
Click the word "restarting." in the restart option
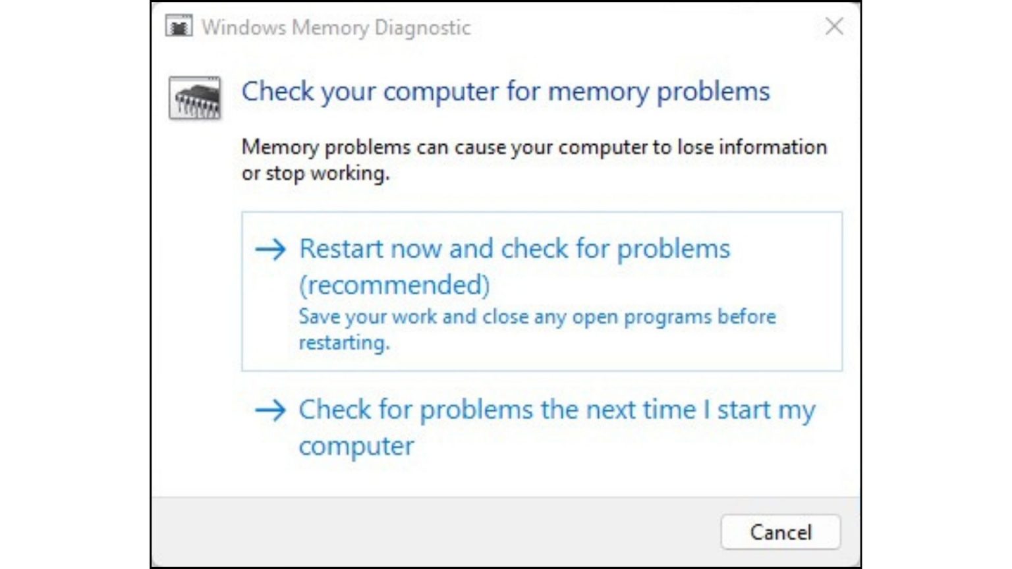tap(344, 343)
